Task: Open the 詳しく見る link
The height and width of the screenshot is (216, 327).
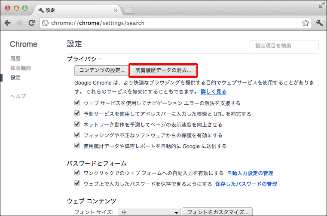Action: click(x=213, y=92)
